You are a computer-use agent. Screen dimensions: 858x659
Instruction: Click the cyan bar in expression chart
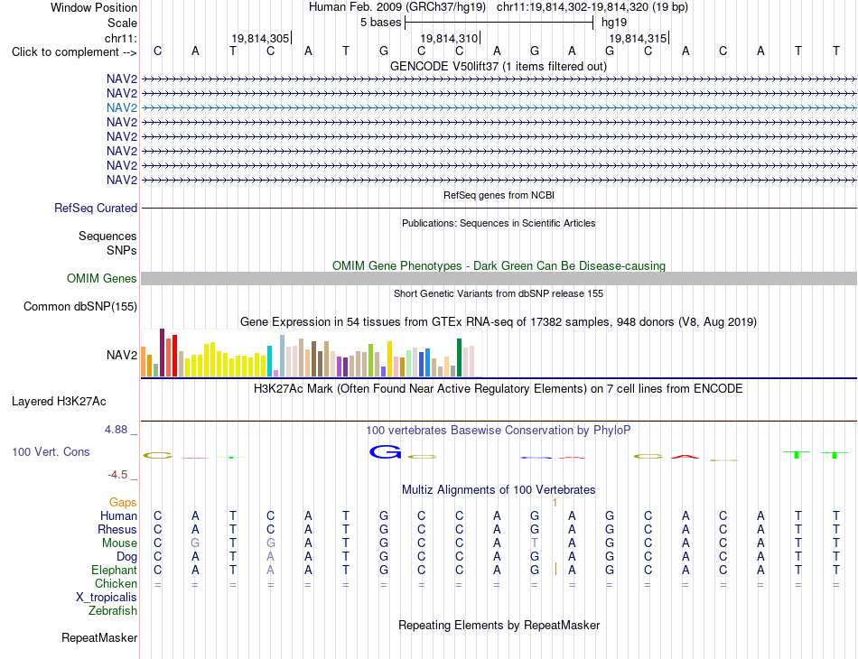tap(269, 361)
